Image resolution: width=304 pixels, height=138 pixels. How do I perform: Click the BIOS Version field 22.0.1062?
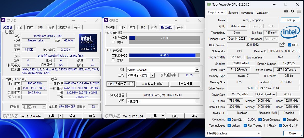pos(253,45)
